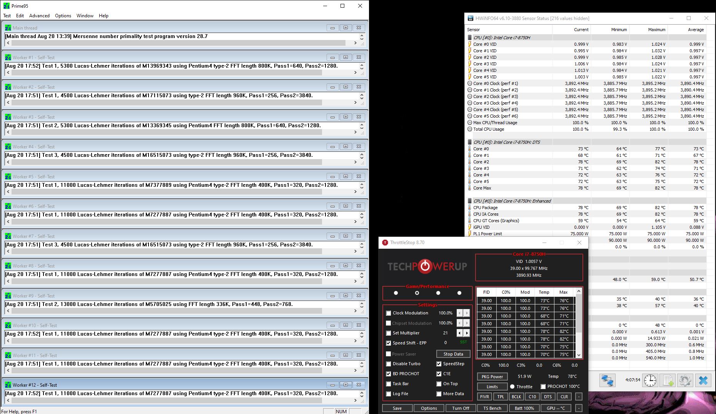This screenshot has height=414, width=716.
Task: Increase Set Multiplier with right arrow
Action: [467, 333]
